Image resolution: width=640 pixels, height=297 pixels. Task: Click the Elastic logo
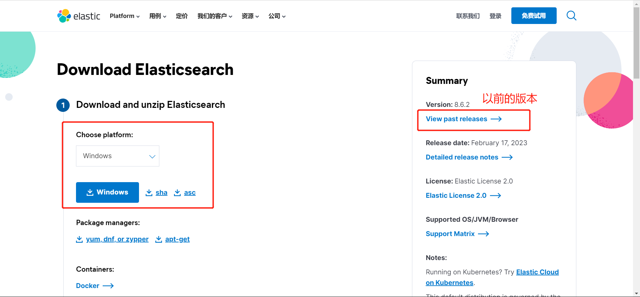coord(79,16)
